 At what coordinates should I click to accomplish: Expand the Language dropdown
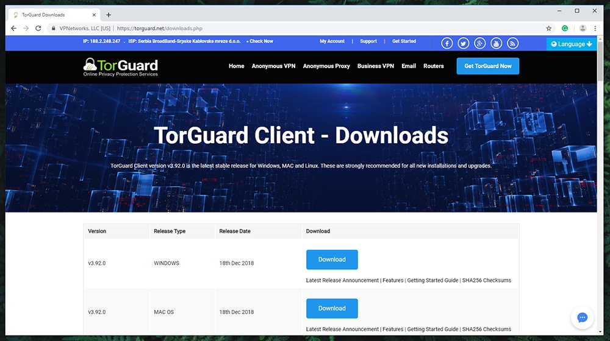pos(572,44)
